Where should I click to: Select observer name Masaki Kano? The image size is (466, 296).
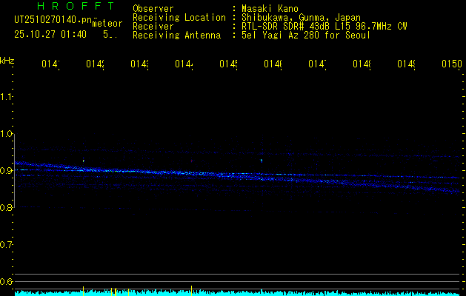(270, 8)
